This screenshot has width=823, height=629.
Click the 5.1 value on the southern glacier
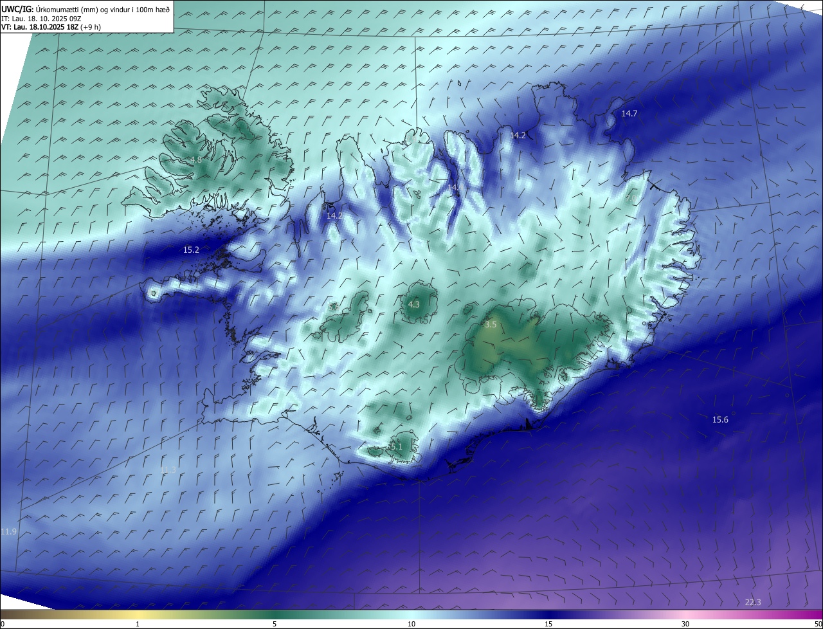coord(395,446)
